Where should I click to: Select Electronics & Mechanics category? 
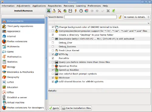click(23, 72)
